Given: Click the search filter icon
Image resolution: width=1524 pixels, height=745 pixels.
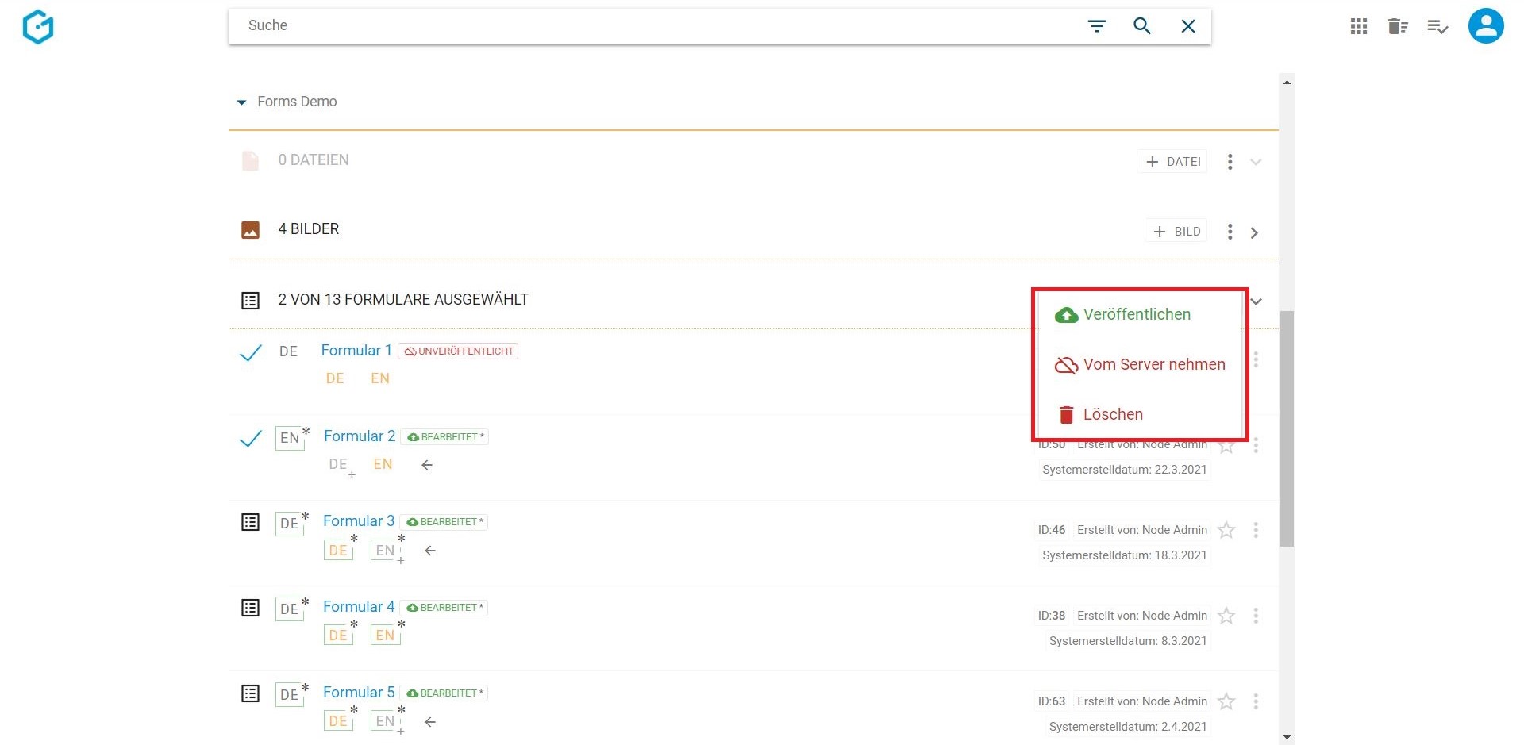Looking at the screenshot, I should (x=1096, y=26).
